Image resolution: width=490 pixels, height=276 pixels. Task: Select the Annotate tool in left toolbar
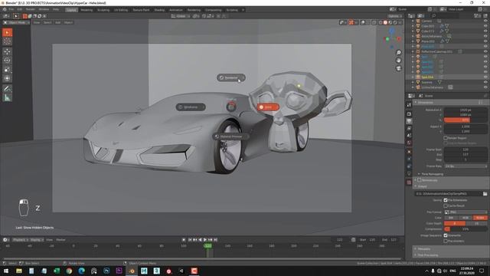click(7, 89)
